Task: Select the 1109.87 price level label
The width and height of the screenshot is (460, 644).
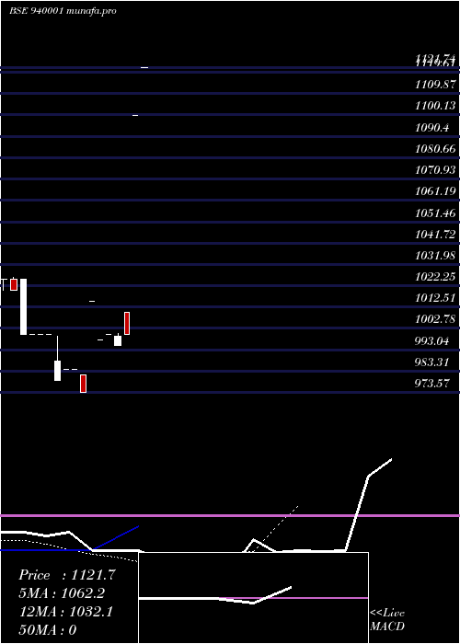Action: tap(435, 85)
